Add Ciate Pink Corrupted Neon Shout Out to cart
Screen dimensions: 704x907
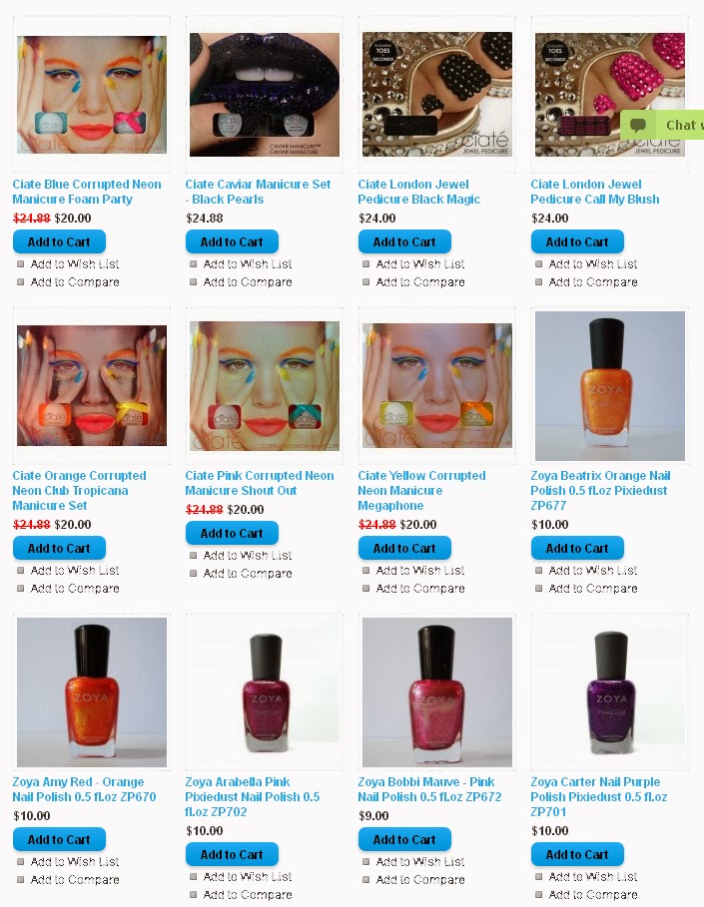[x=232, y=534]
